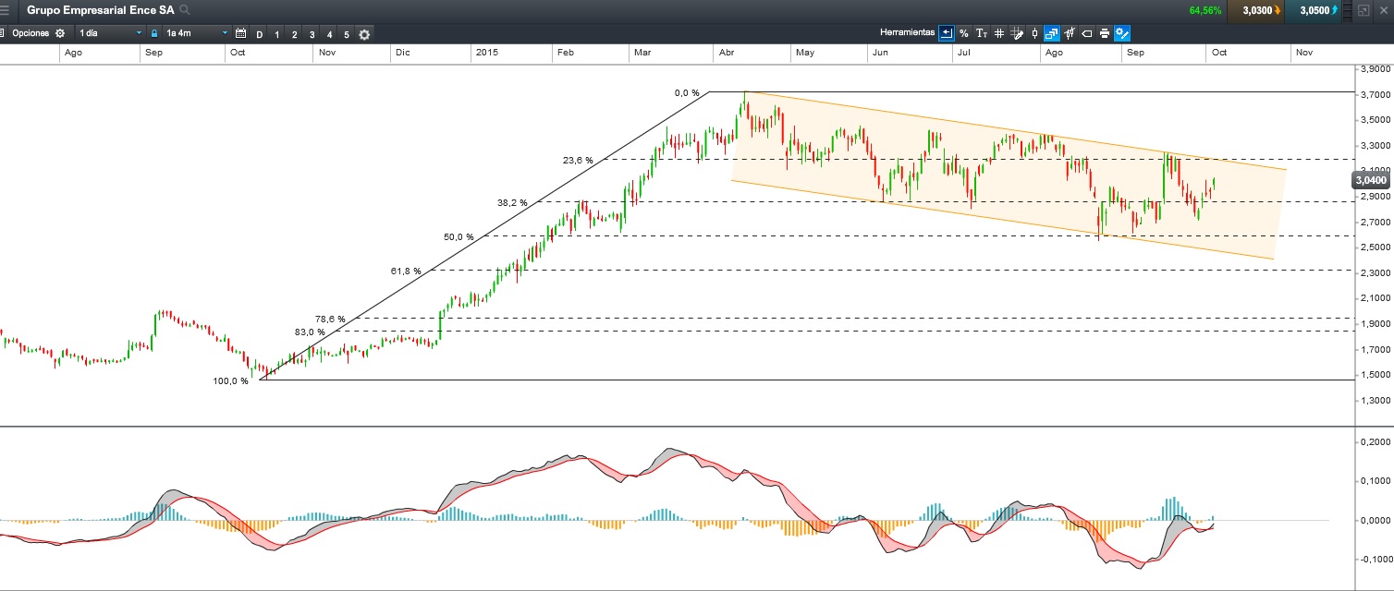This screenshot has height=591, width=1394.
Task: Expand the '1a 4m' range dropdown
Action: (x=196, y=33)
